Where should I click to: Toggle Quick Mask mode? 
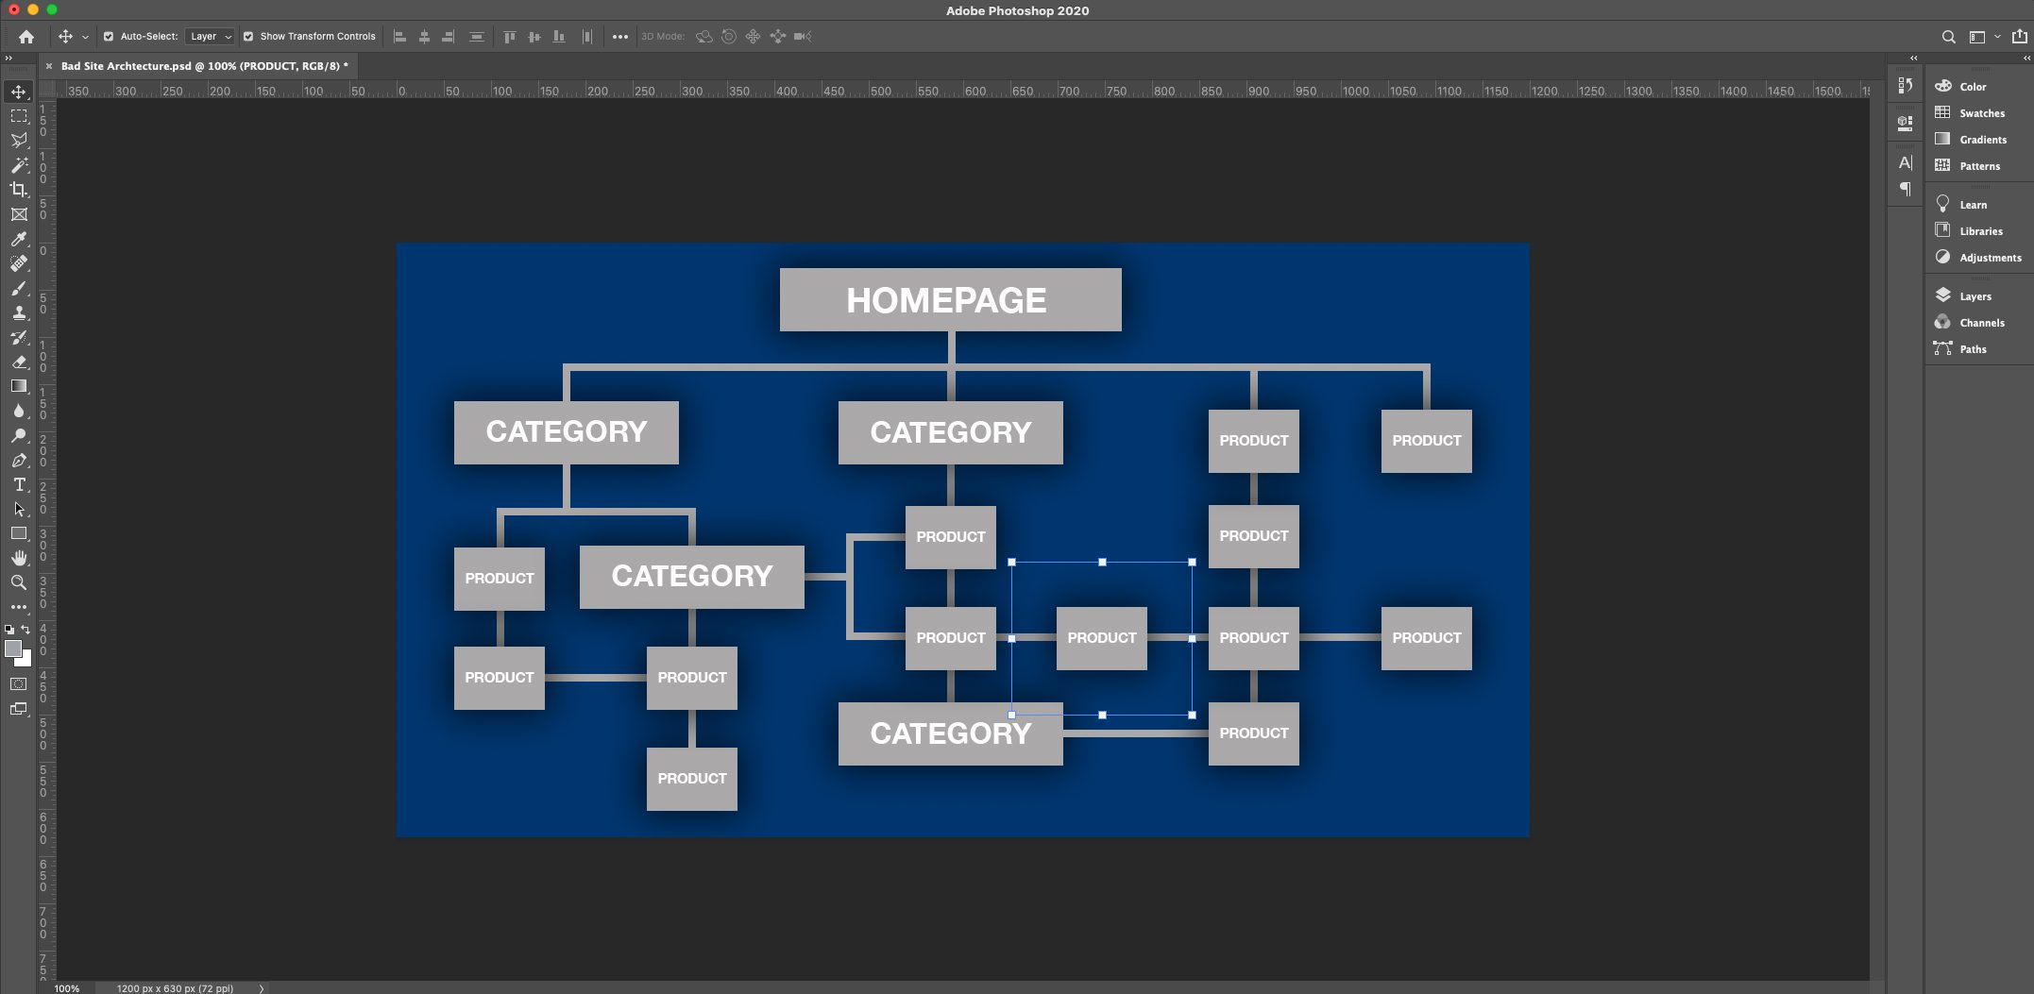point(19,684)
